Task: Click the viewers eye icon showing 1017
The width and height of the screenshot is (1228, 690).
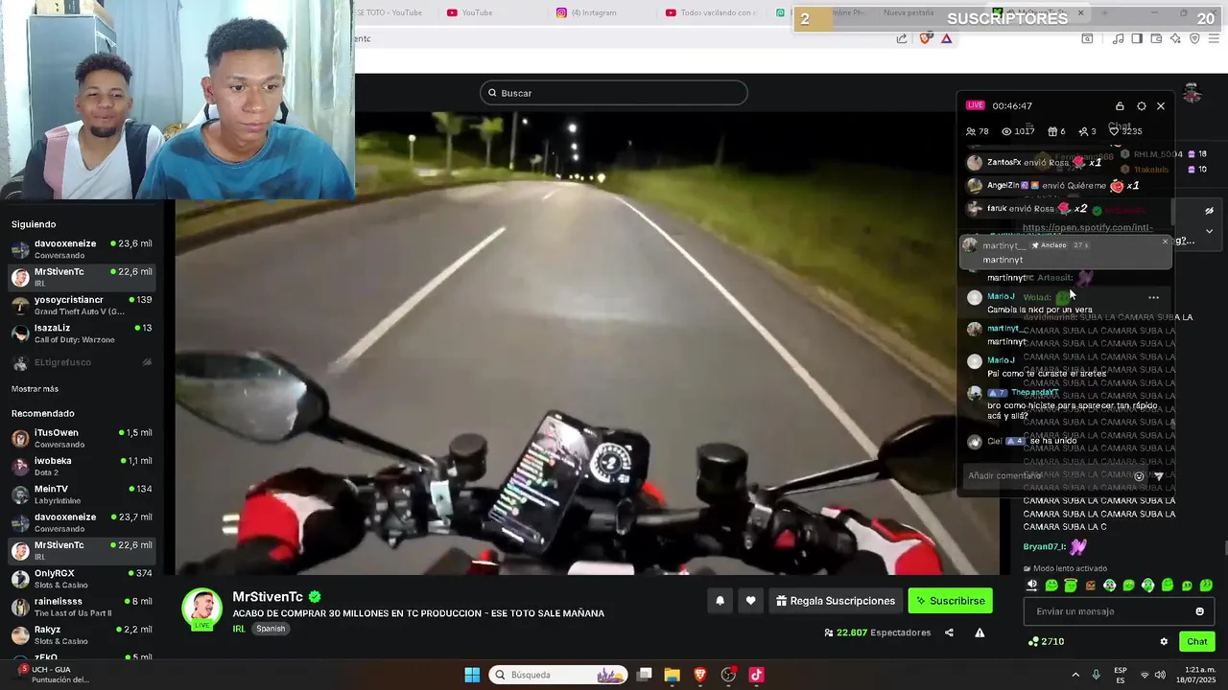Action: coord(1006,131)
